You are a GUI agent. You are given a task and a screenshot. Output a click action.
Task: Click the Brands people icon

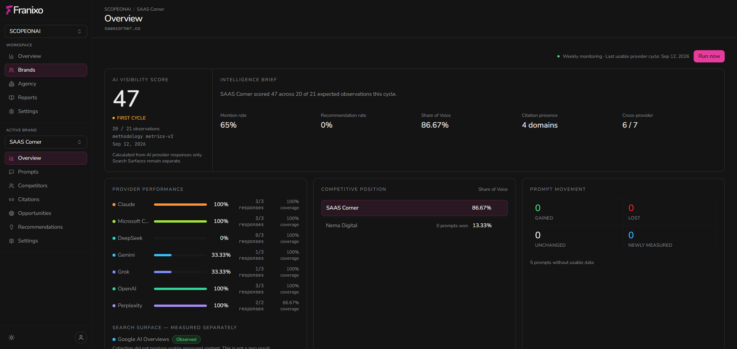pyautogui.click(x=12, y=70)
